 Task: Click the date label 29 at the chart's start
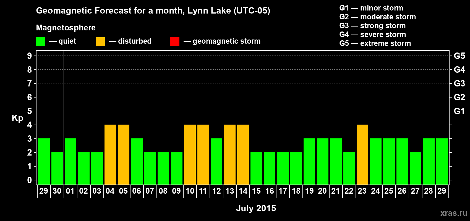coord(44,191)
